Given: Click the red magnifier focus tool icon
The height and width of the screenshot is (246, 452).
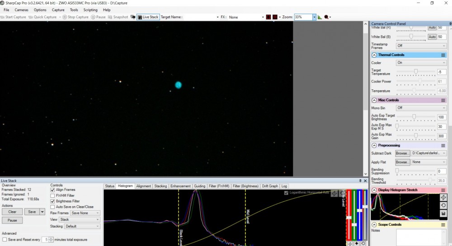Looking at the screenshot, I should point(327,17).
